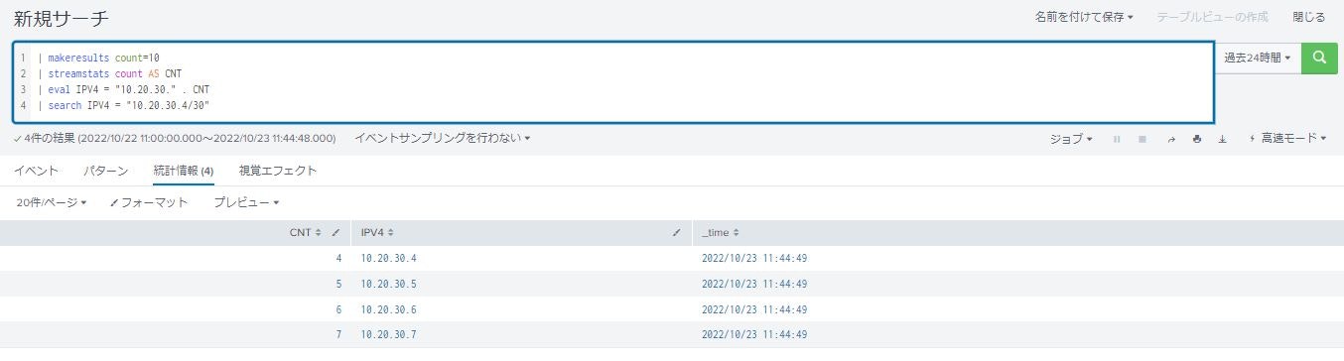This screenshot has height=361, width=1344.
Task: Click the CNT value 6 cell
Action: coord(338,309)
